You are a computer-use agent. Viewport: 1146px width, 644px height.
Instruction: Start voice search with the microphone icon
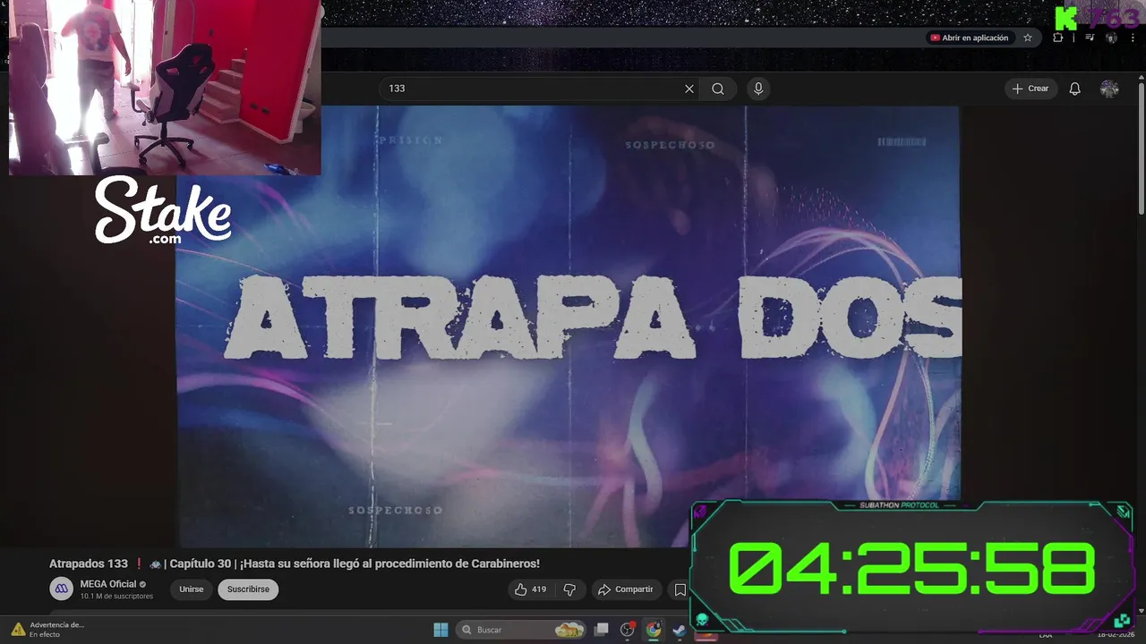click(758, 89)
